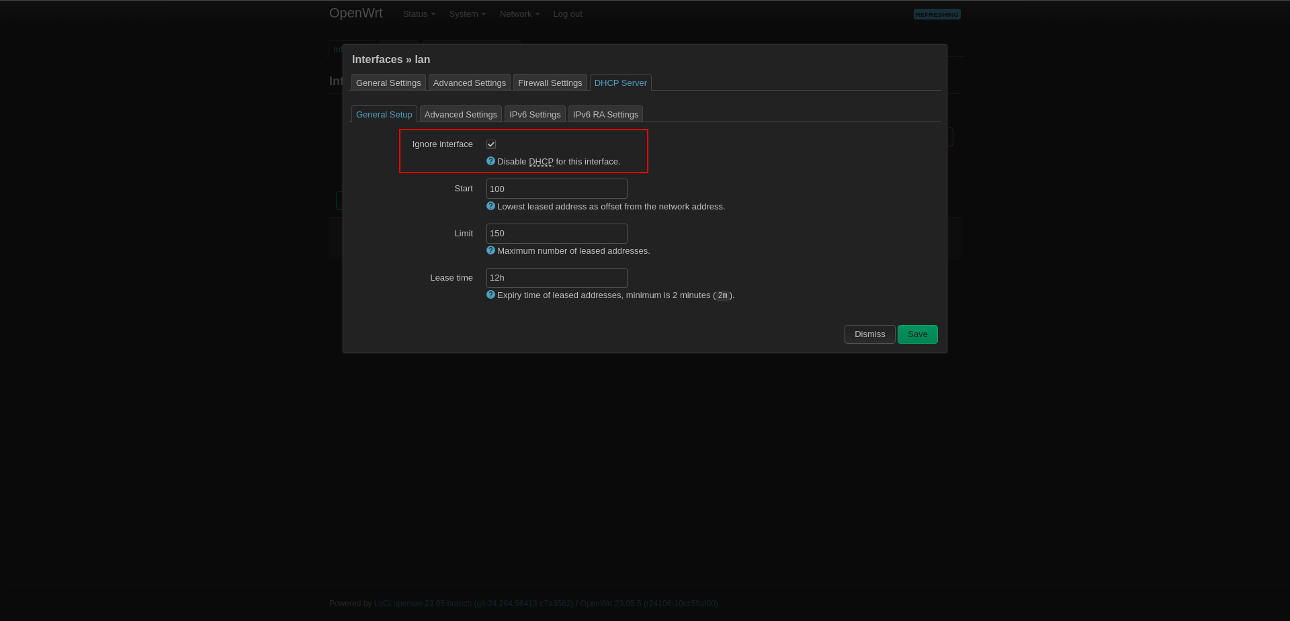Click the OpenWrt logo link
The height and width of the screenshot is (621, 1290).
tap(356, 13)
